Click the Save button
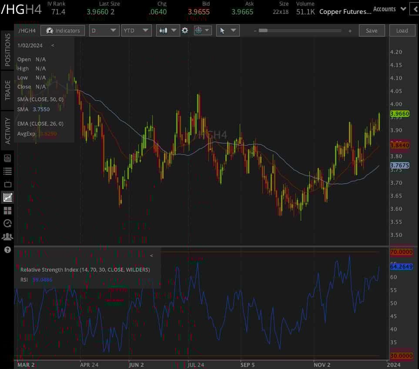419x369 pixels. [372, 30]
